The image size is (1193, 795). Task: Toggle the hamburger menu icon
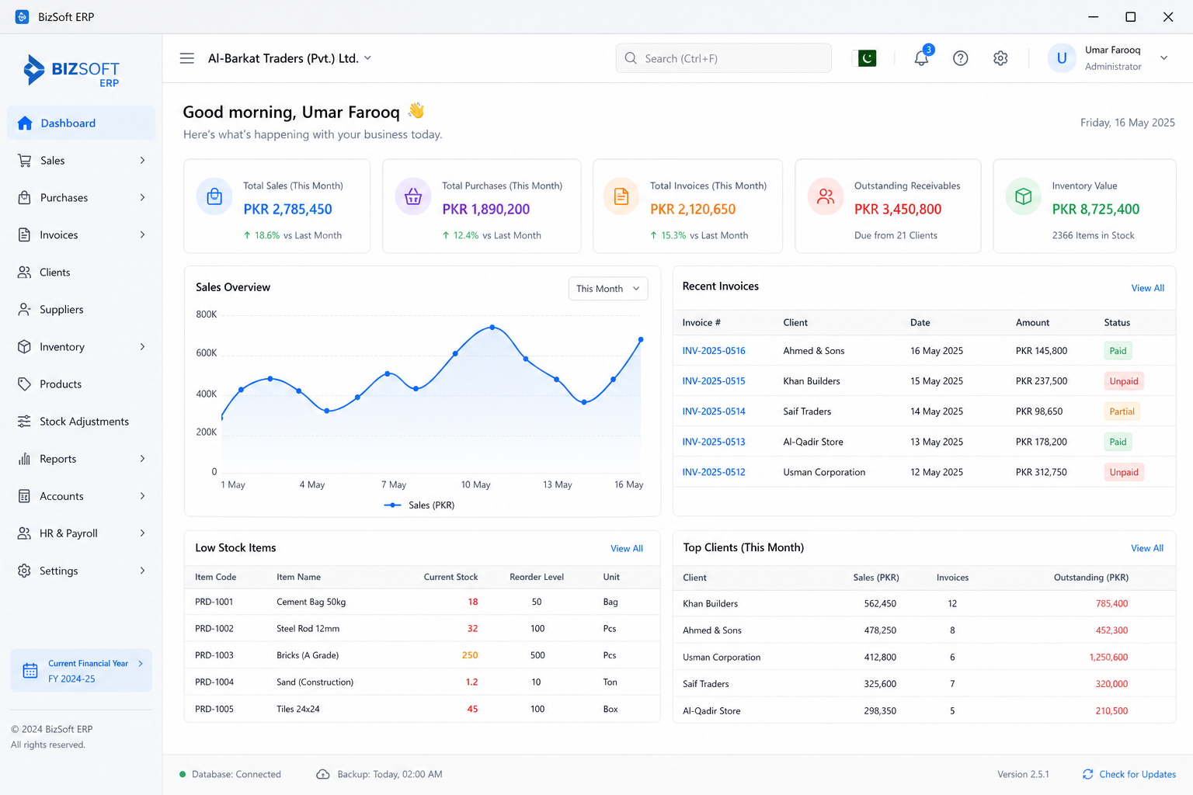click(x=187, y=58)
